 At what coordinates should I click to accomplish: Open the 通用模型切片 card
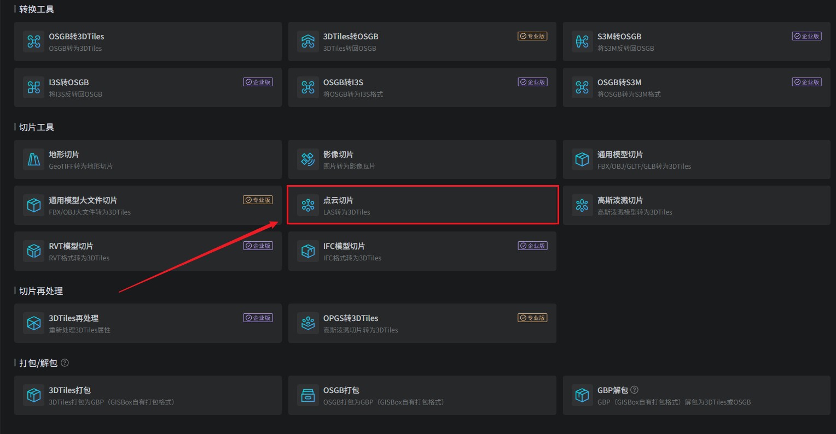696,159
